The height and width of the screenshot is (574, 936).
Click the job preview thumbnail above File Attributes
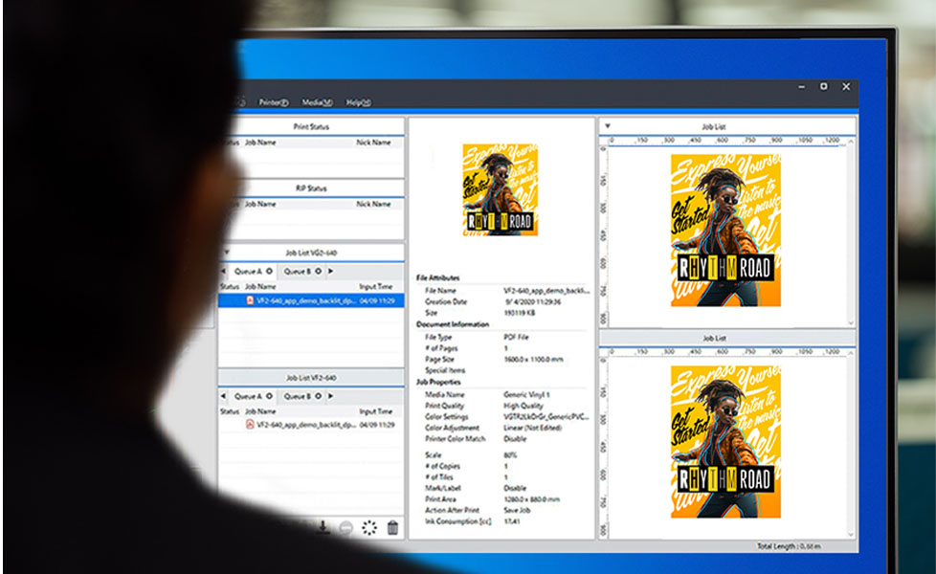point(500,190)
